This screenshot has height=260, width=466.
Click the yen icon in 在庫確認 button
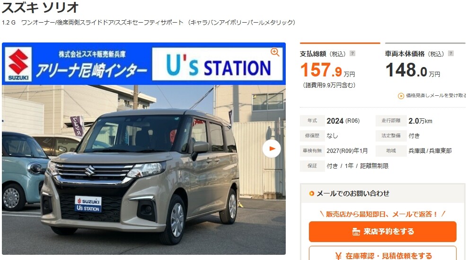[x=338, y=256]
